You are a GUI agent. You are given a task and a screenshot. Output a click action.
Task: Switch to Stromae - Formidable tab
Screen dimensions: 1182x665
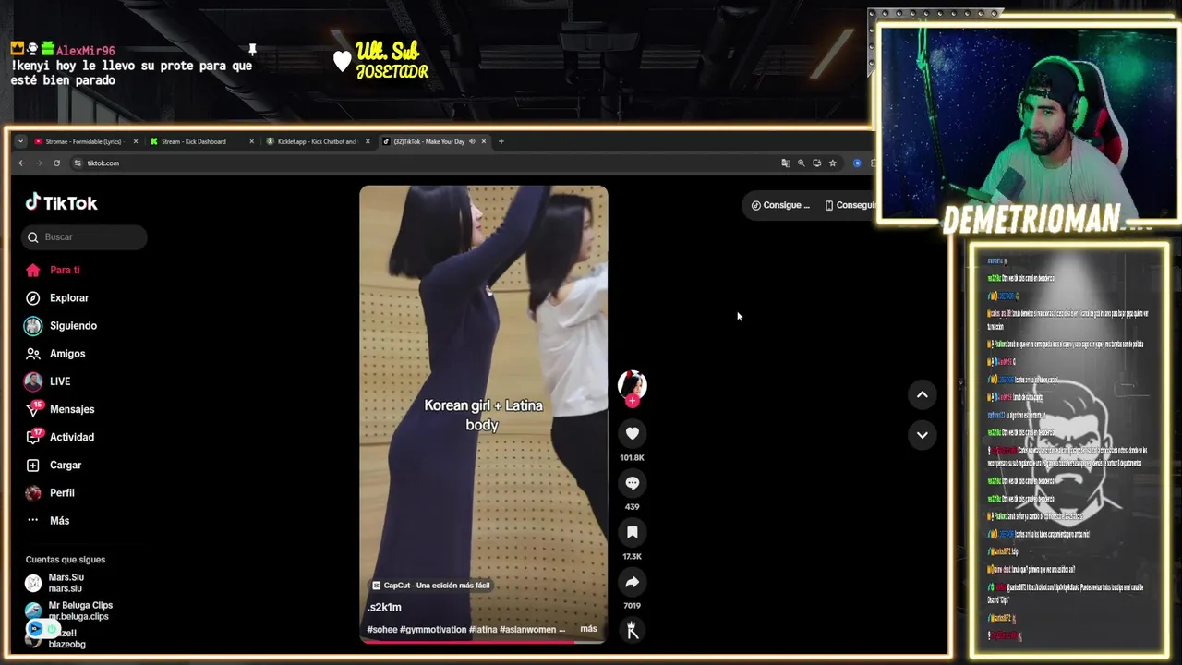(x=83, y=141)
